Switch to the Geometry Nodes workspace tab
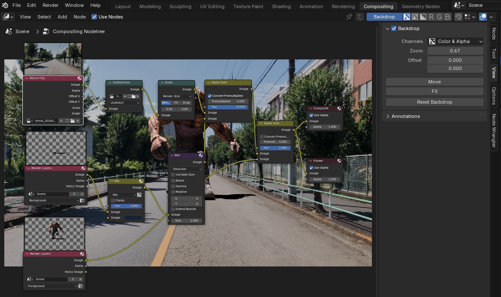Screen dimensions: 501x297 pos(421,6)
